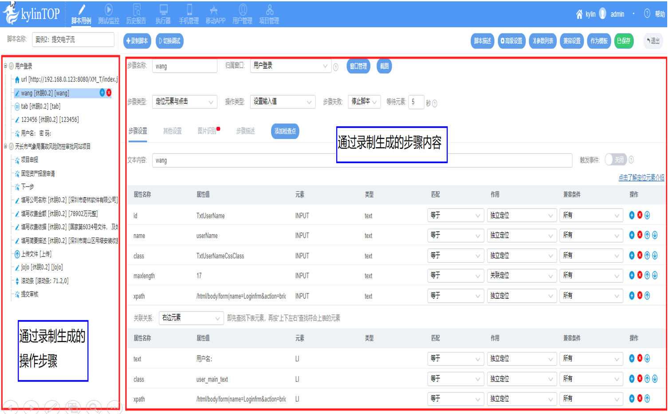Open the 关联关系 右边元素 dropdown
The image size is (669, 414).
[x=191, y=318]
